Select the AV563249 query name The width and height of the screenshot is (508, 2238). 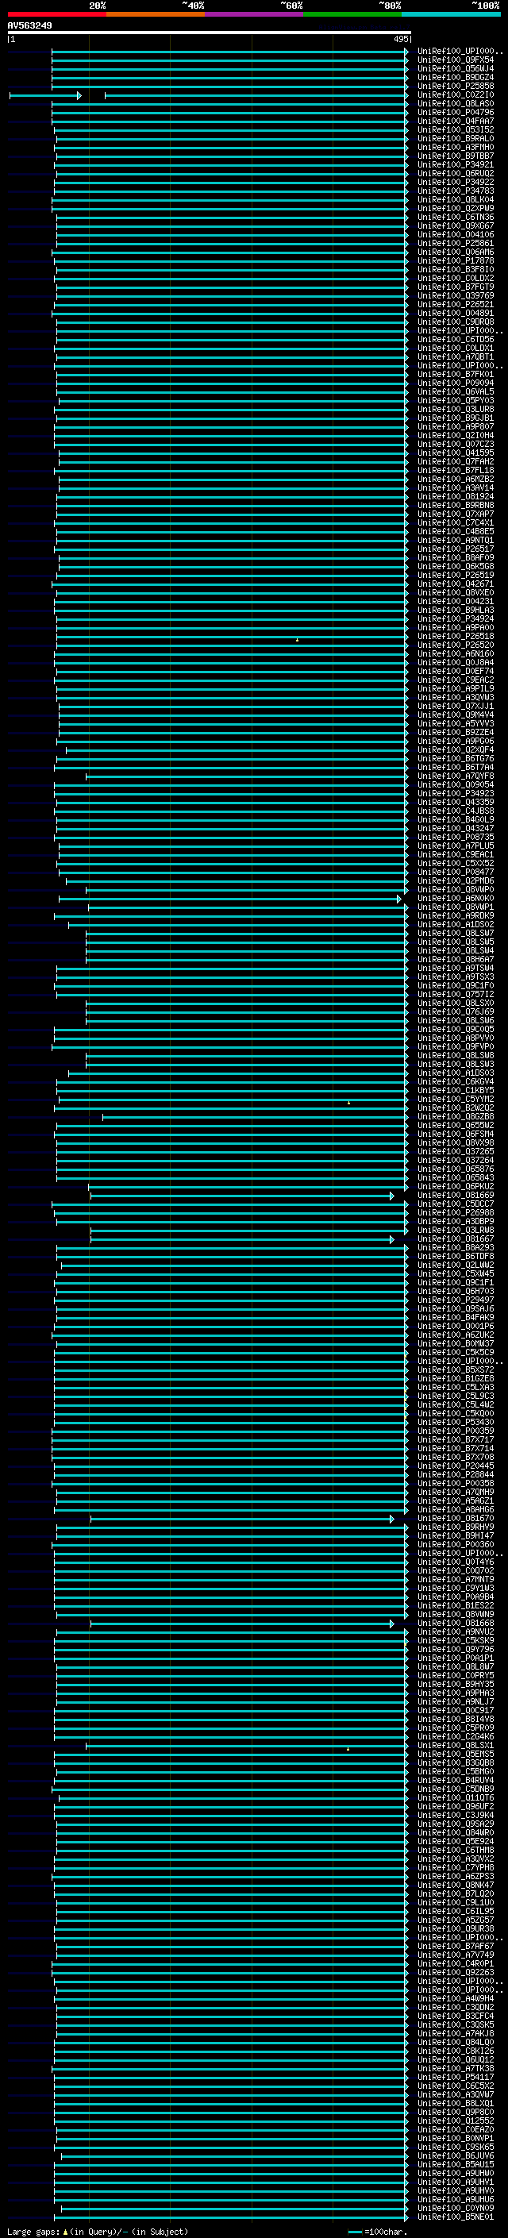(29, 25)
